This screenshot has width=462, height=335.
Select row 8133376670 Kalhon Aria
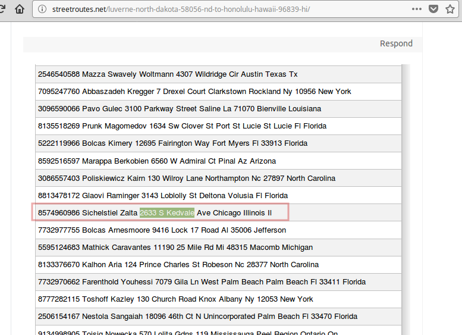tap(218, 265)
